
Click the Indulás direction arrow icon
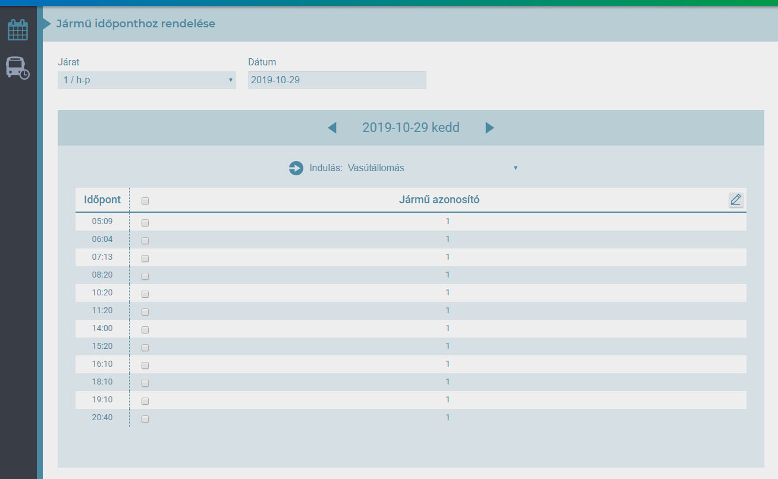(296, 168)
